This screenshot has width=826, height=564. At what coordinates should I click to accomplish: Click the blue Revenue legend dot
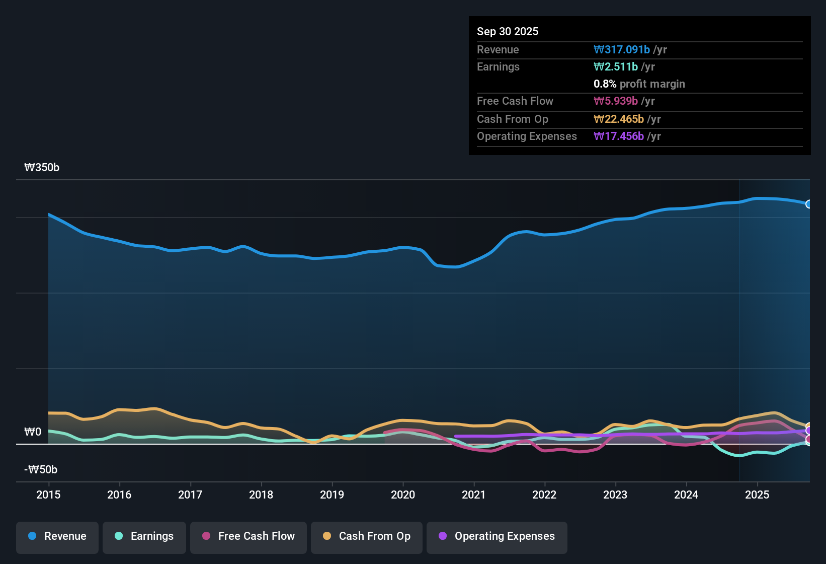32,536
